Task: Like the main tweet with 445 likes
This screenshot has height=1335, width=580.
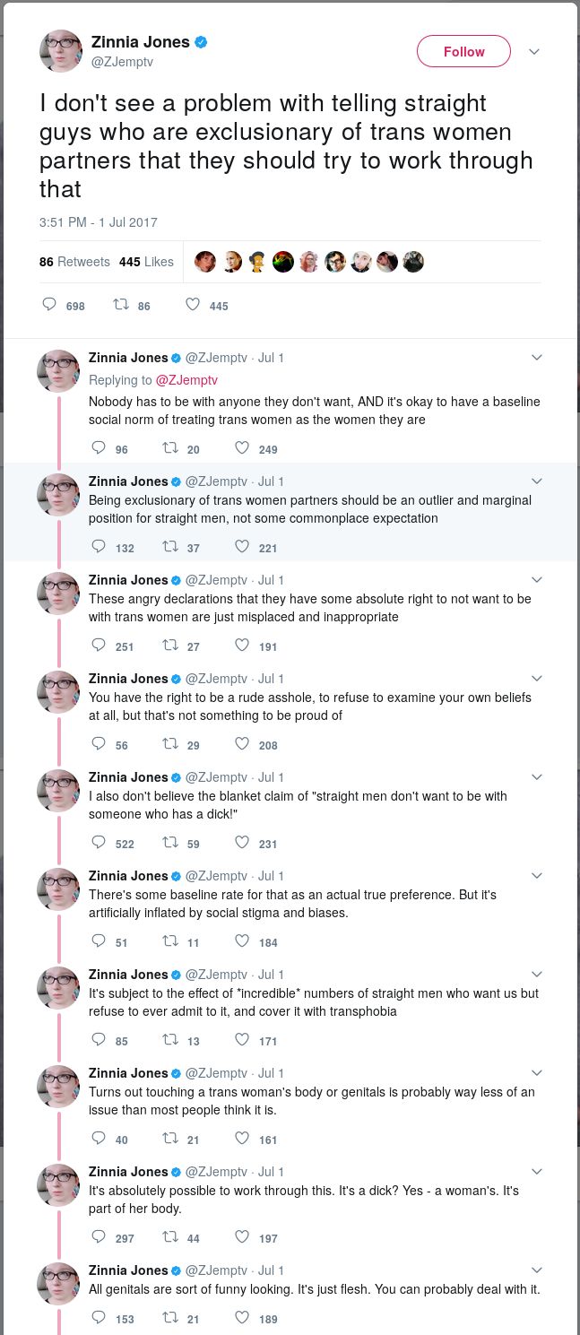Action: (x=192, y=305)
